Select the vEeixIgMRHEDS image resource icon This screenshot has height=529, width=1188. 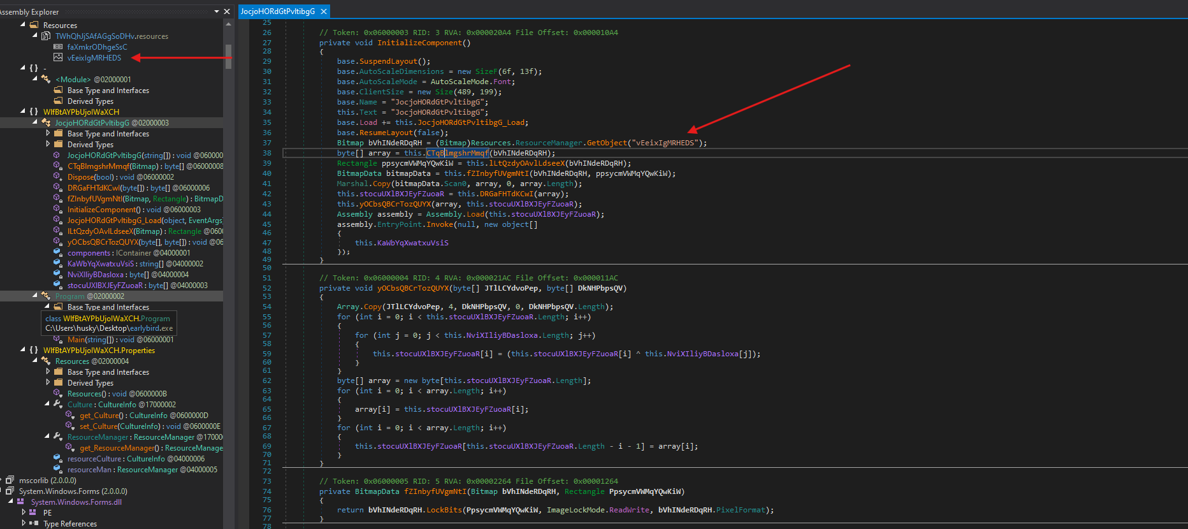(x=58, y=57)
